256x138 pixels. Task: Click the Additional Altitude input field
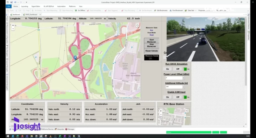point(173,87)
